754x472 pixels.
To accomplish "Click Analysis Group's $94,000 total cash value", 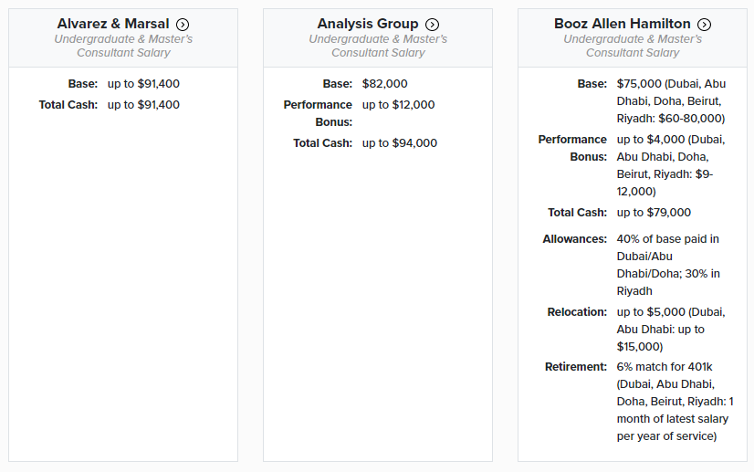I will tap(399, 142).
